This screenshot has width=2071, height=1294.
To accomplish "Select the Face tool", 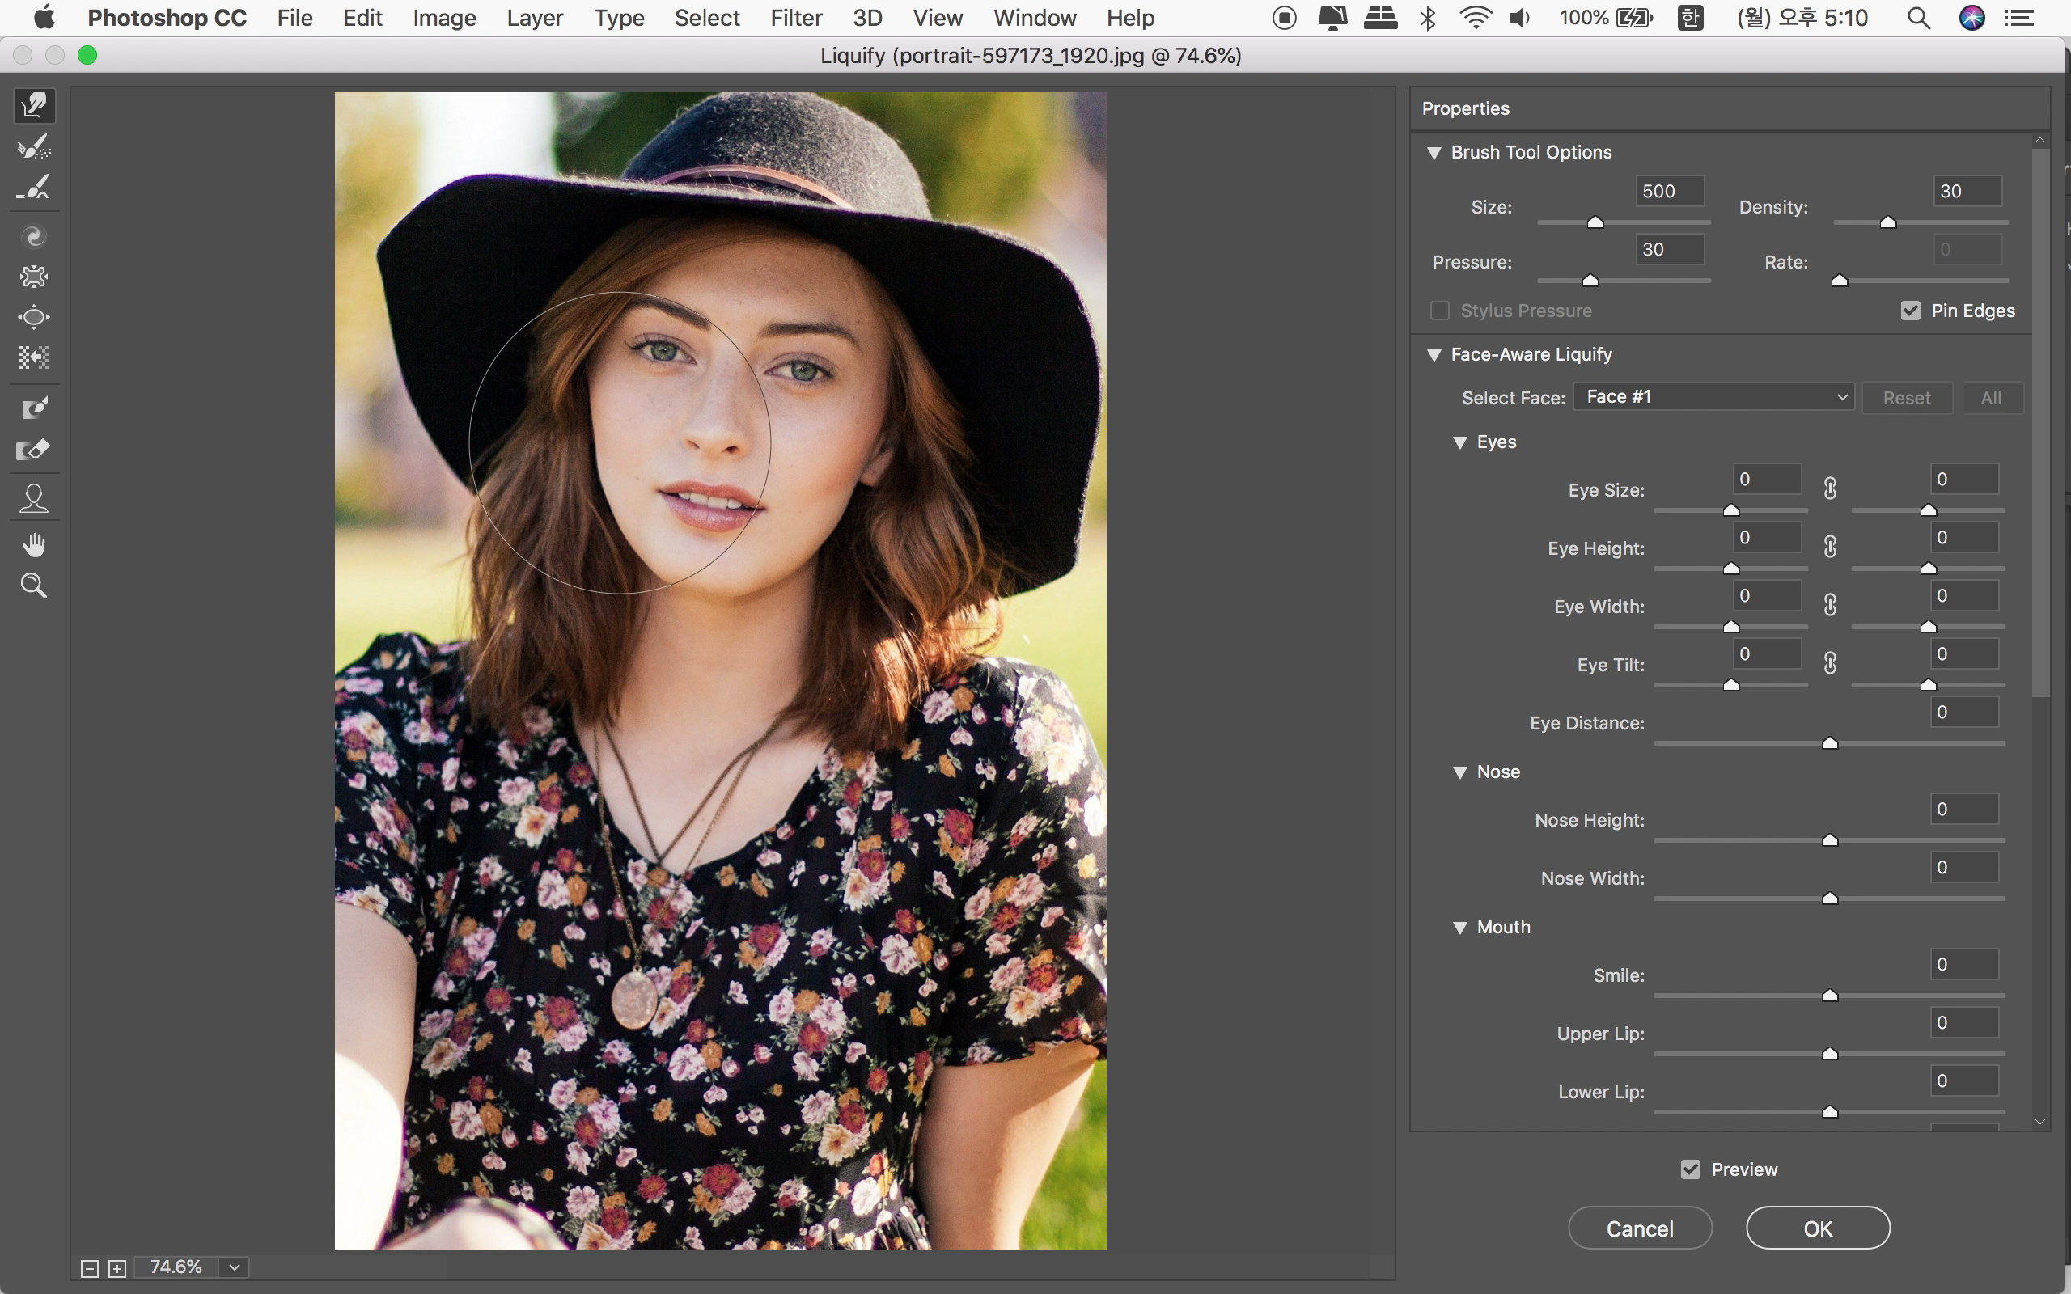I will [x=34, y=498].
